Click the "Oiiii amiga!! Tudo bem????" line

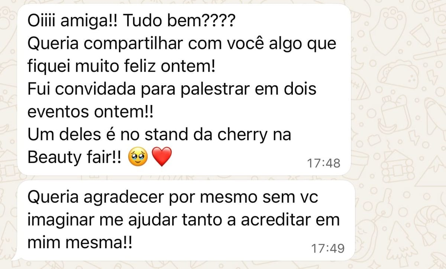coord(132,23)
